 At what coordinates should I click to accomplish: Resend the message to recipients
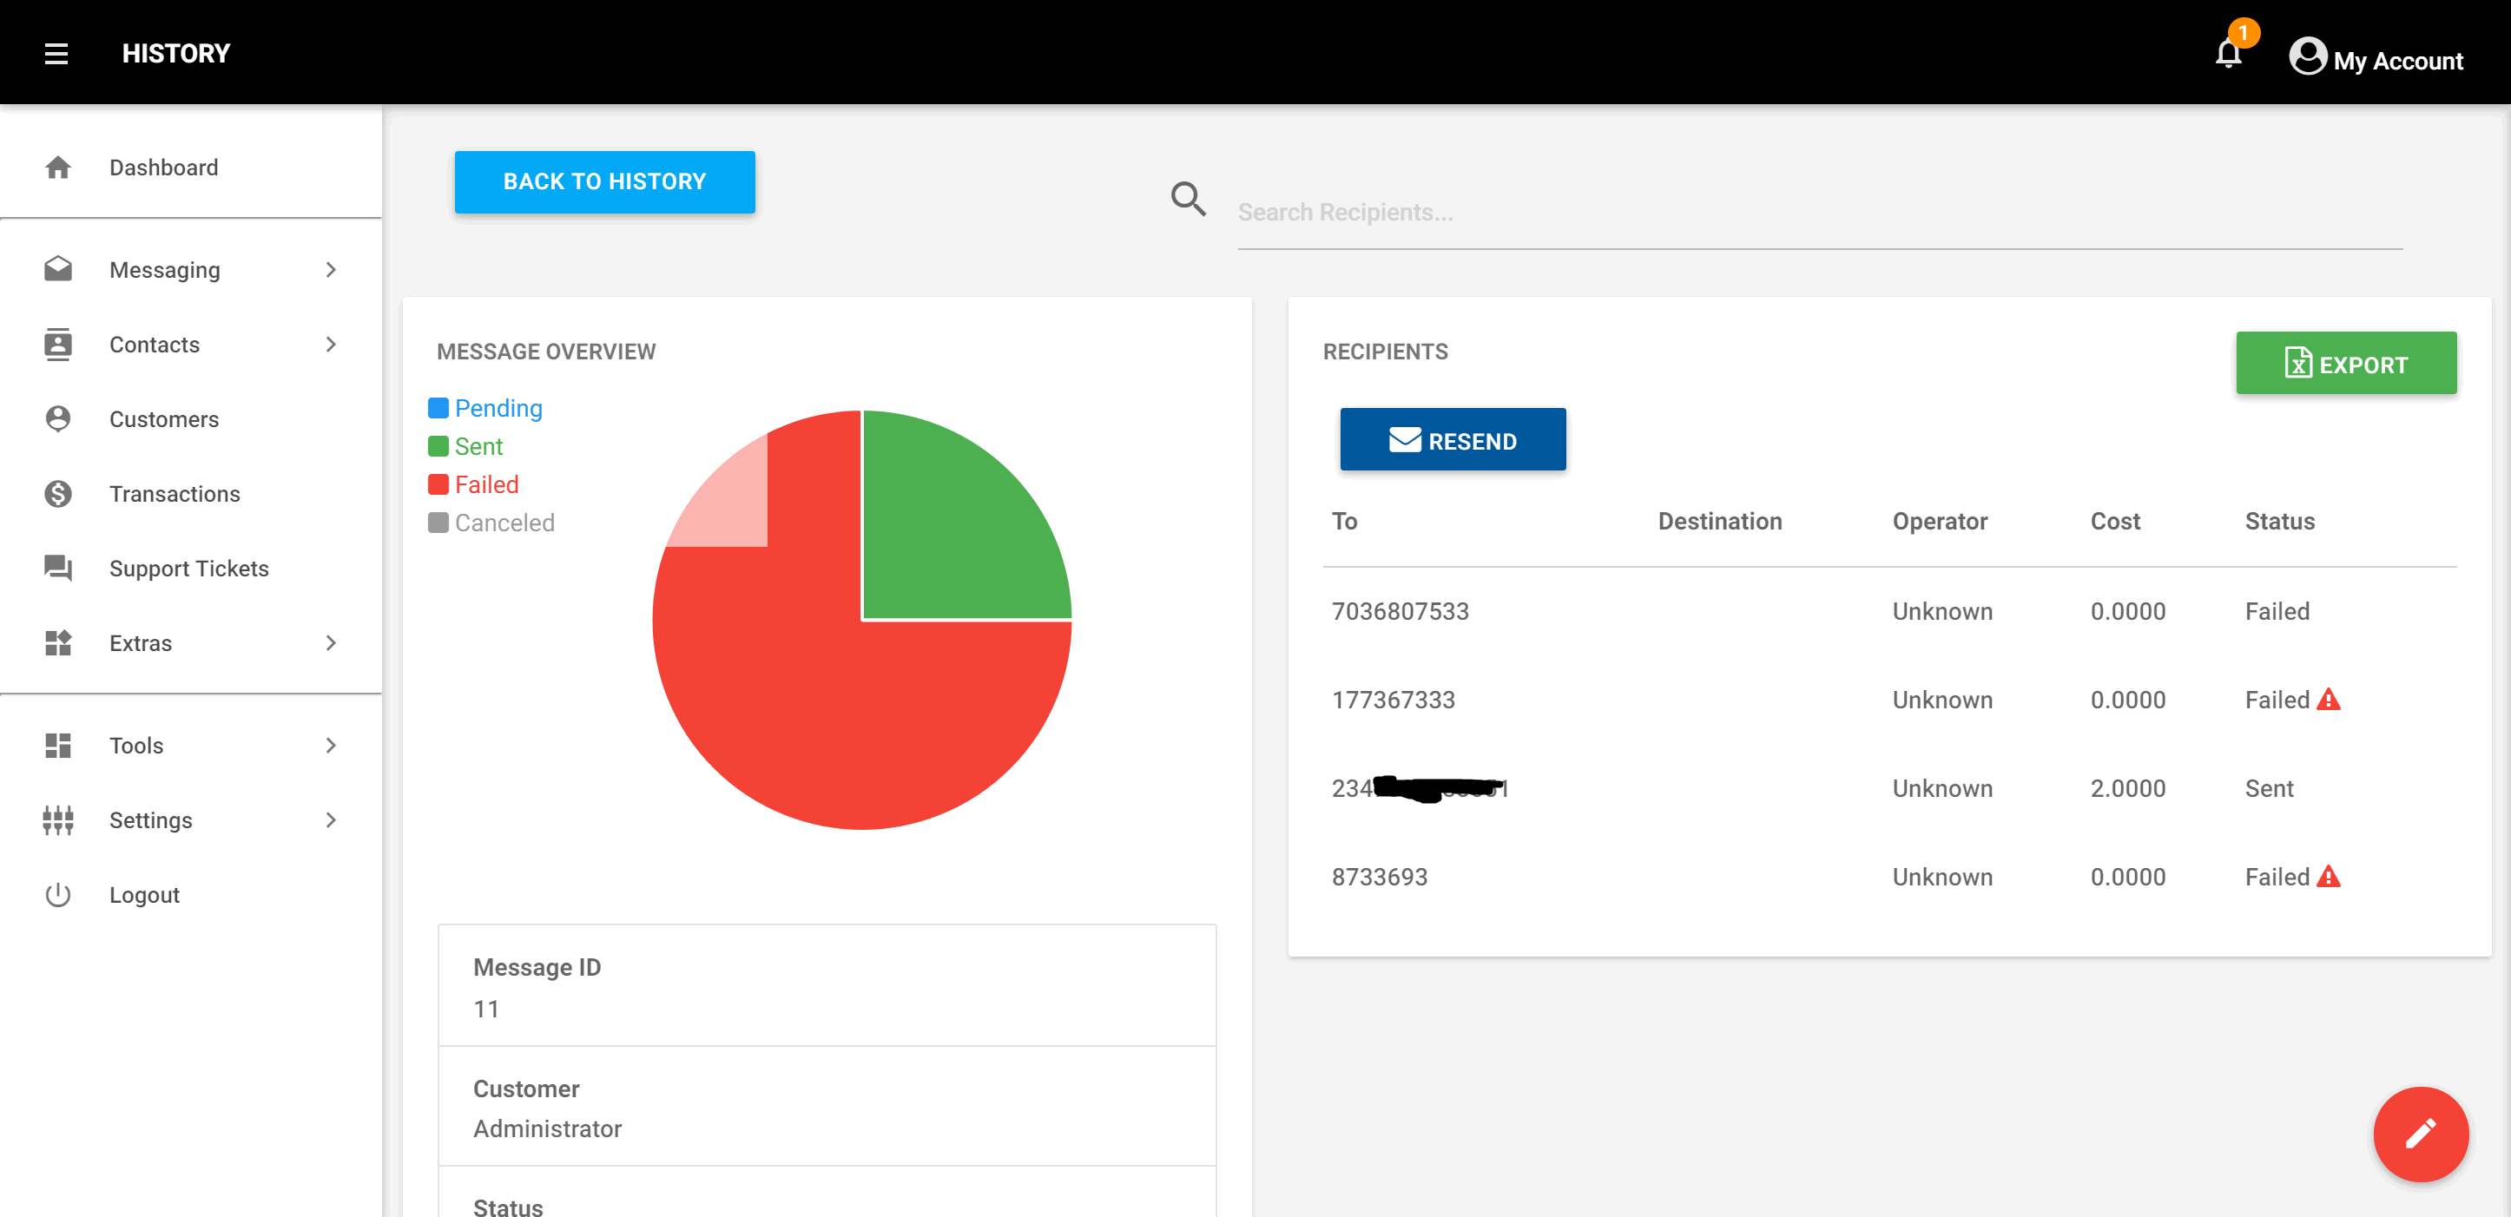point(1453,439)
